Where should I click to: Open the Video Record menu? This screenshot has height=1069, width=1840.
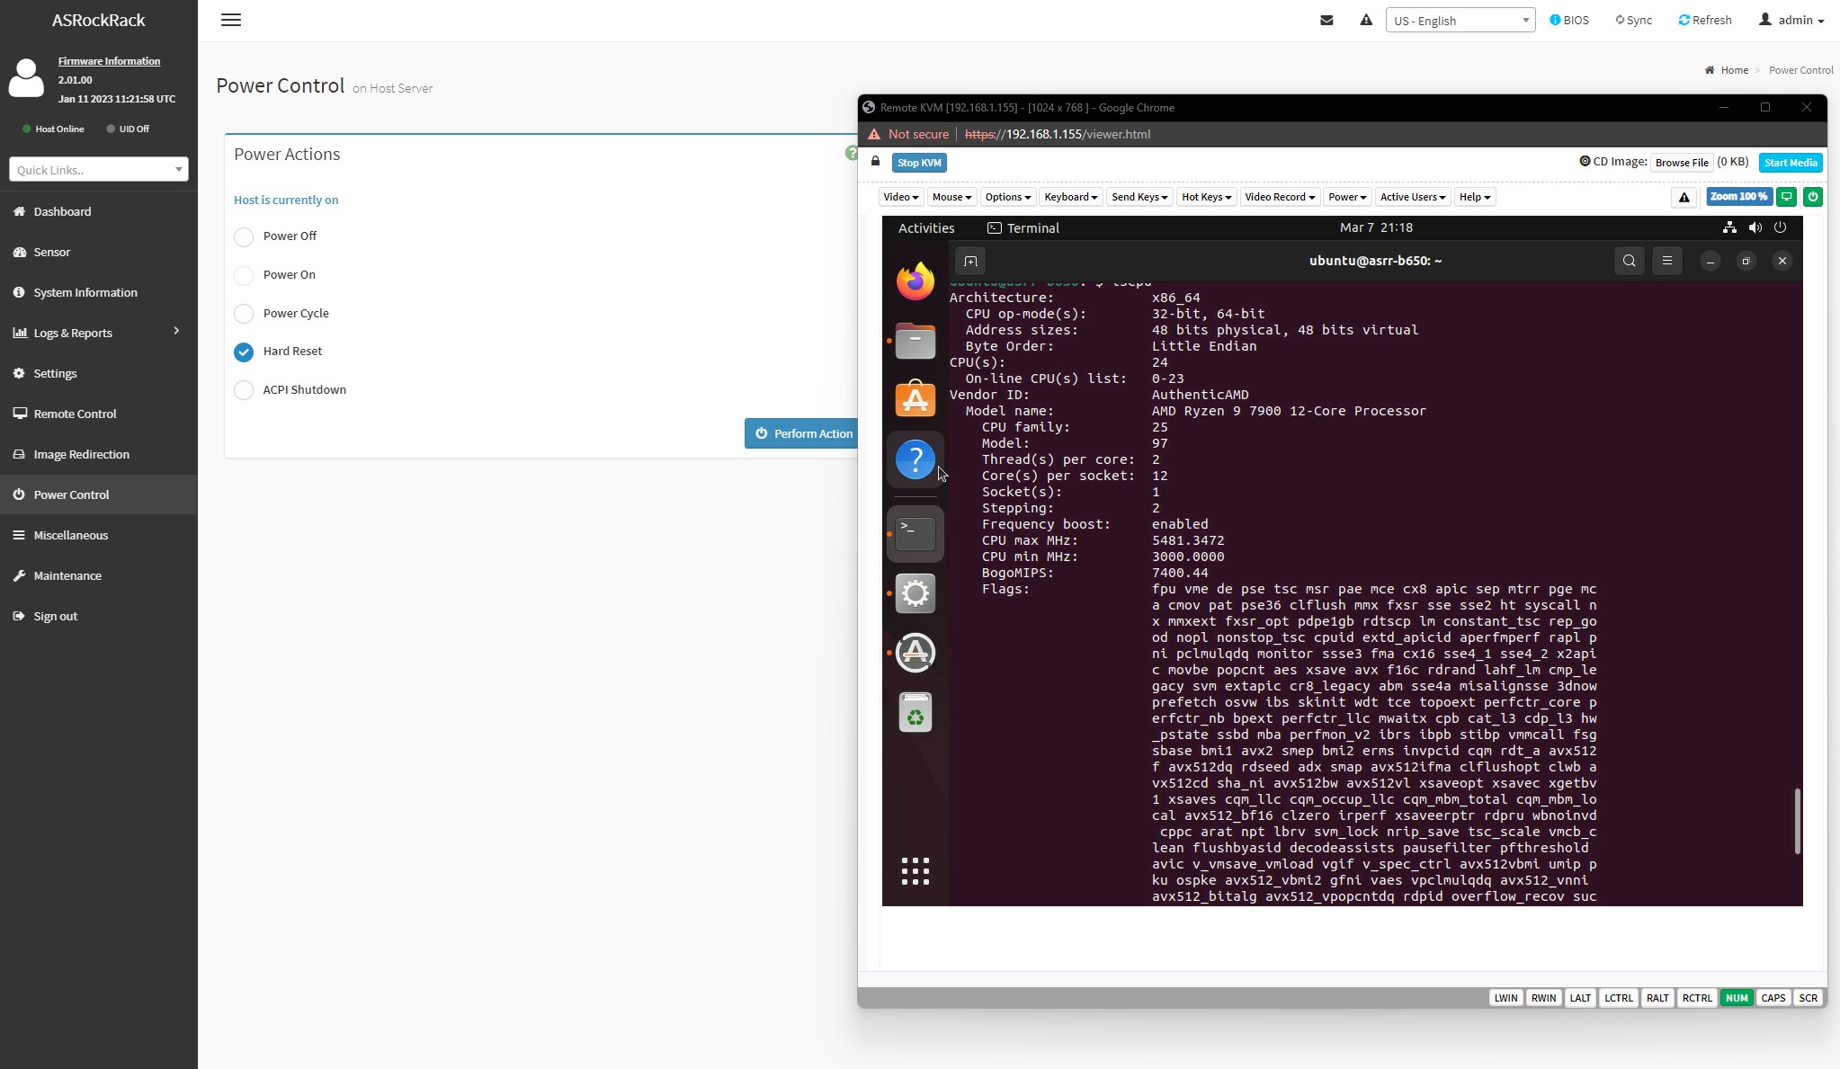(x=1279, y=197)
